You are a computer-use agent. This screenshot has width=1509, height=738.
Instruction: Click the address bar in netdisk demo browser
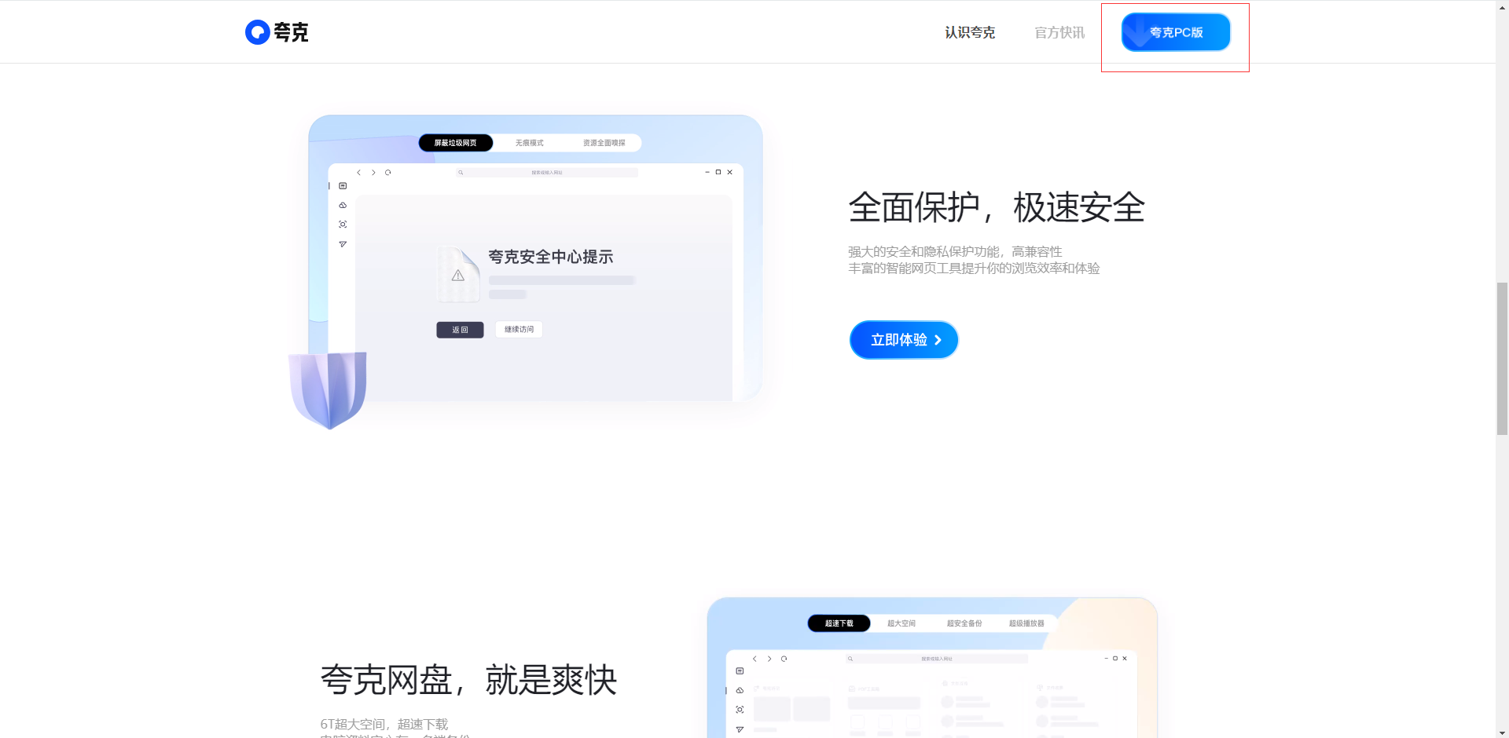(937, 659)
